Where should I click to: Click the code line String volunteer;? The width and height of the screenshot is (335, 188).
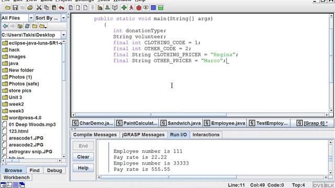point(139,37)
